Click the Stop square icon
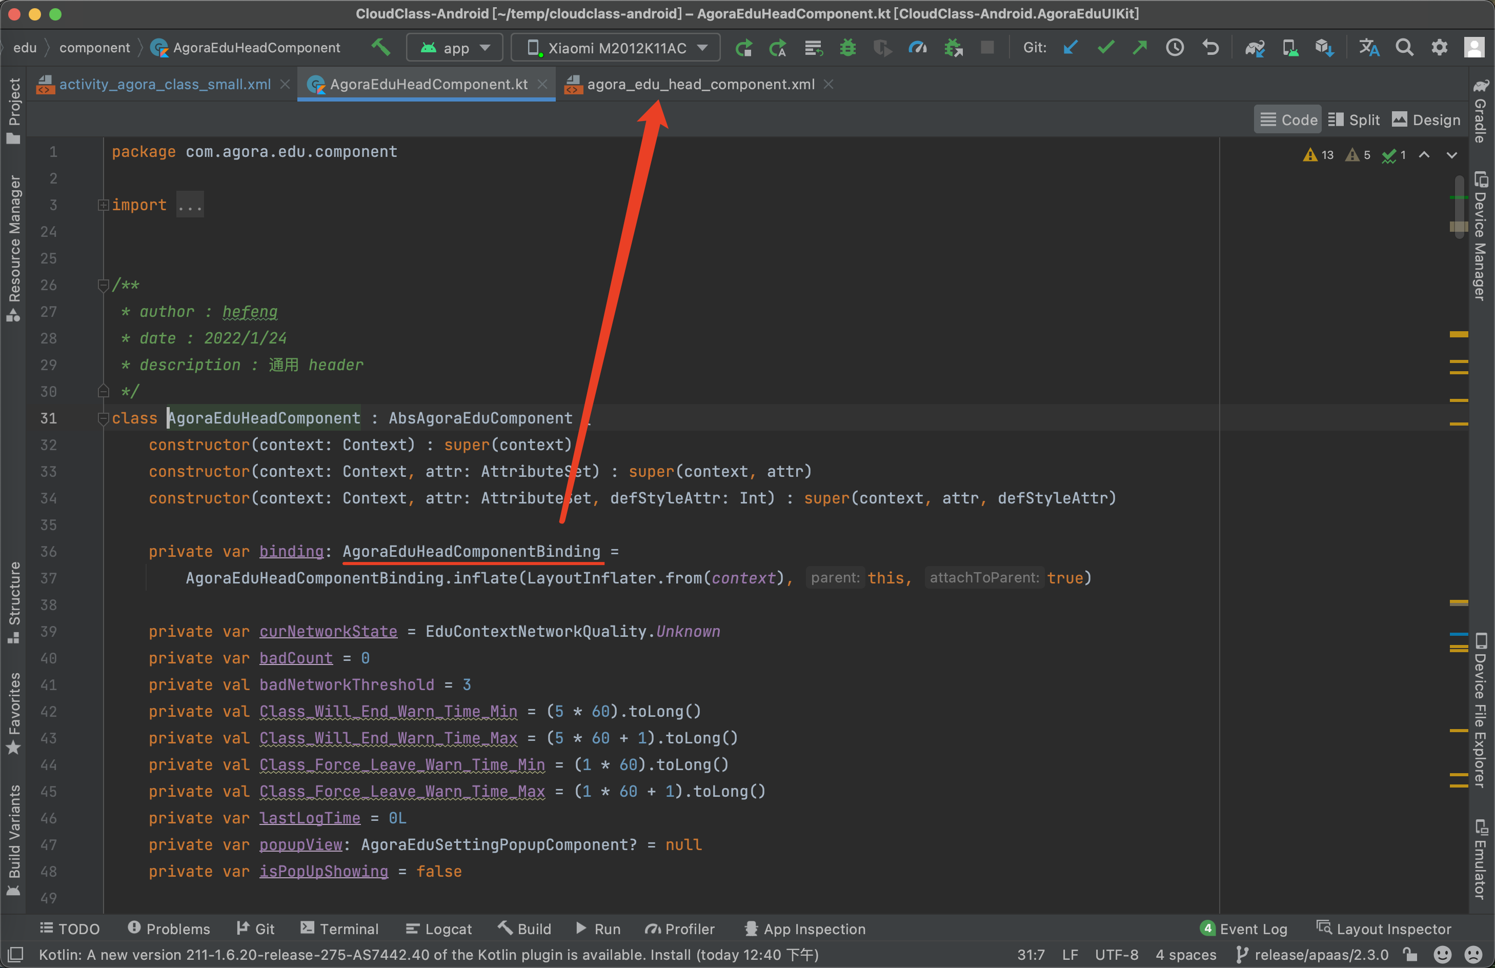Screen dimensions: 1495x968 coord(987,48)
